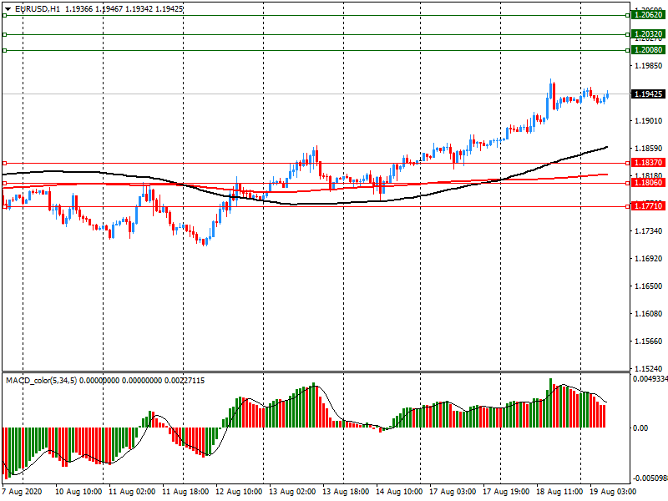
Task: Select the red 1.18370 price level tag
Action: tap(647, 162)
